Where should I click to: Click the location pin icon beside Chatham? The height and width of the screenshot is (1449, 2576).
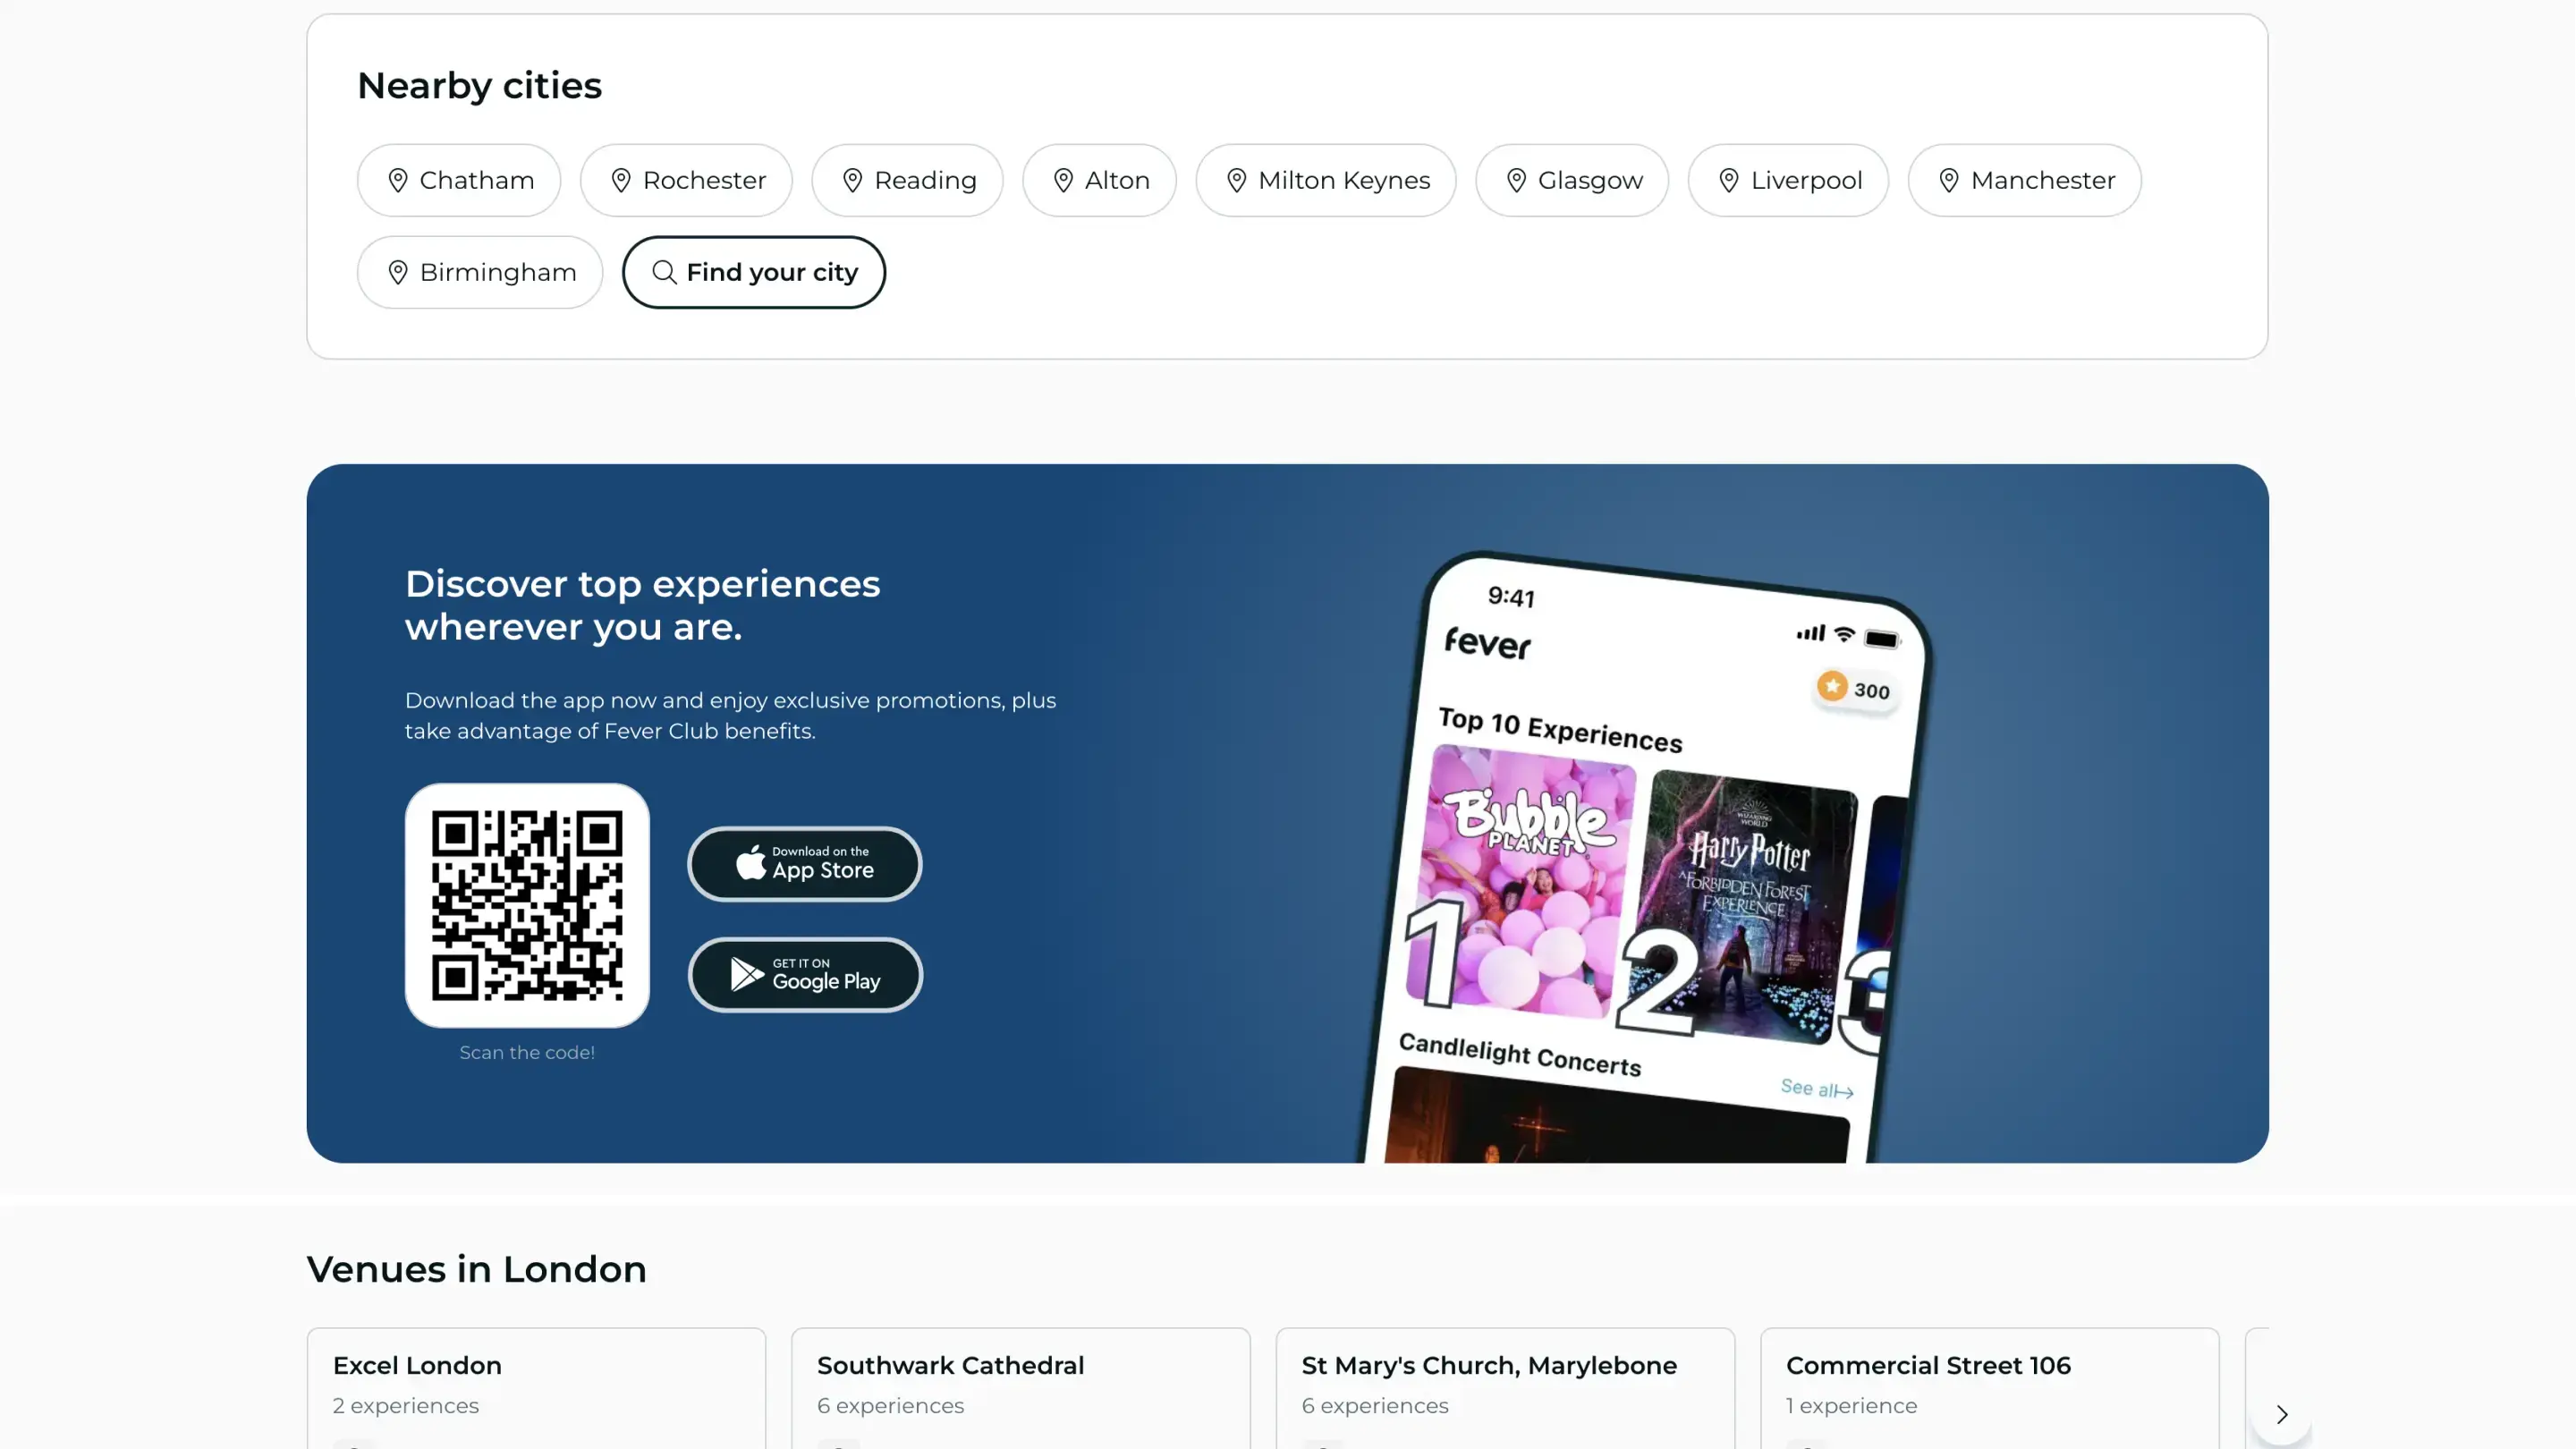point(398,180)
